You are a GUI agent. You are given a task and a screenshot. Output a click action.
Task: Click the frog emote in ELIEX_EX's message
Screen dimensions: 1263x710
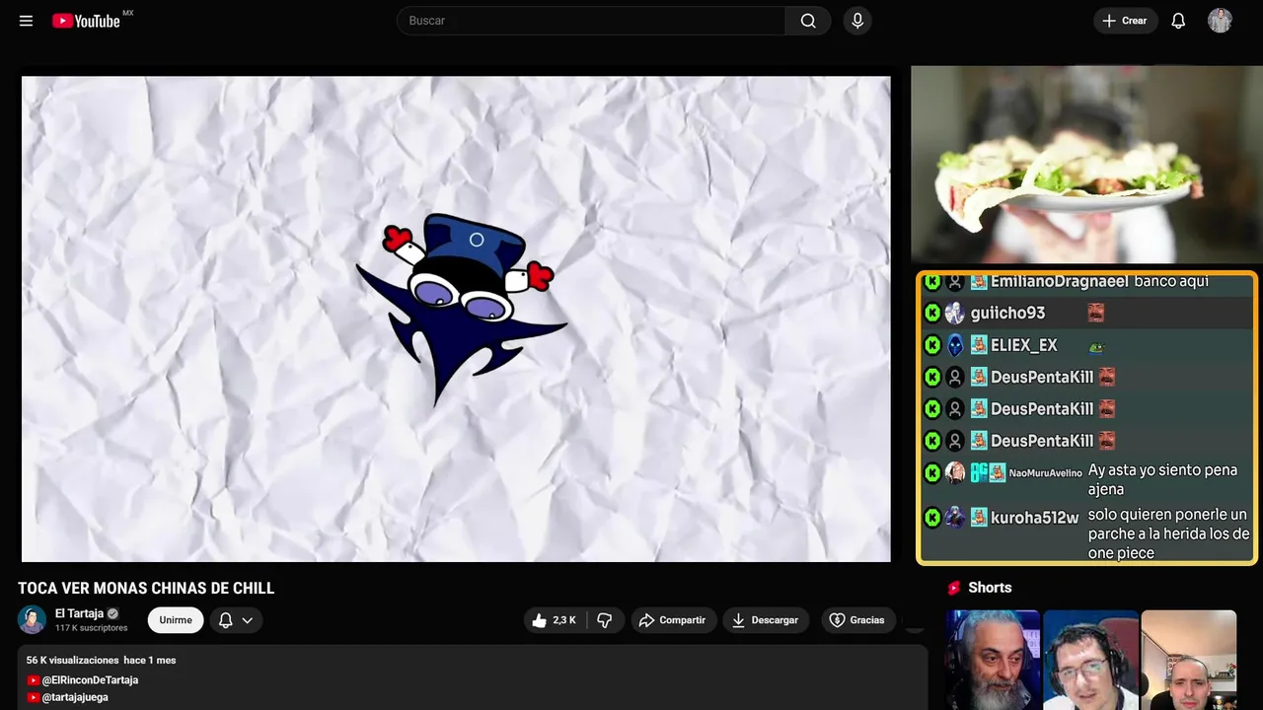click(x=1095, y=346)
